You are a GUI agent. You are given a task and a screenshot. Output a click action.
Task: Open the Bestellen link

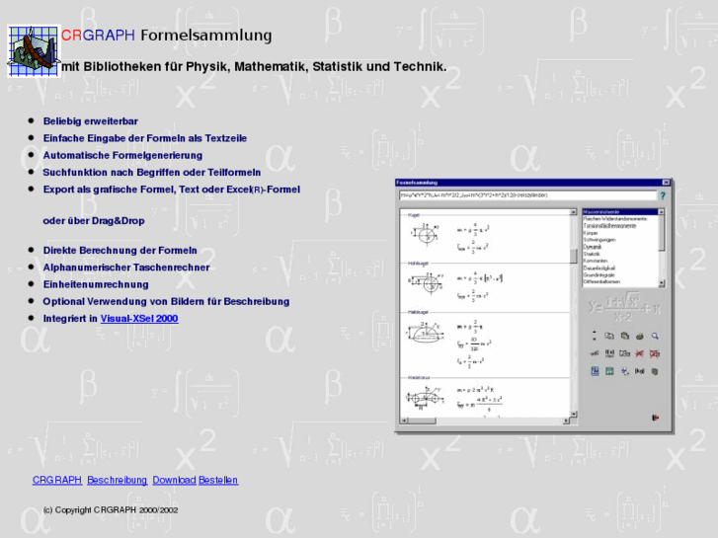click(218, 480)
